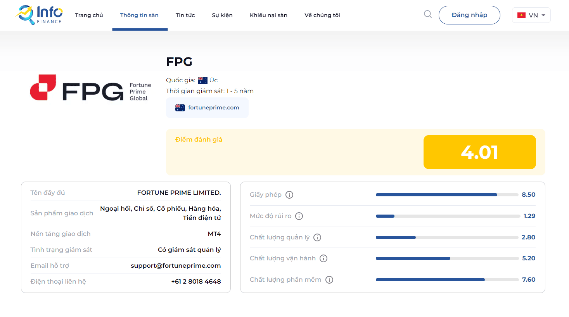Image resolution: width=569 pixels, height=317 pixels.
Task: Click the Tên đầy đủ label
Action: point(48,193)
